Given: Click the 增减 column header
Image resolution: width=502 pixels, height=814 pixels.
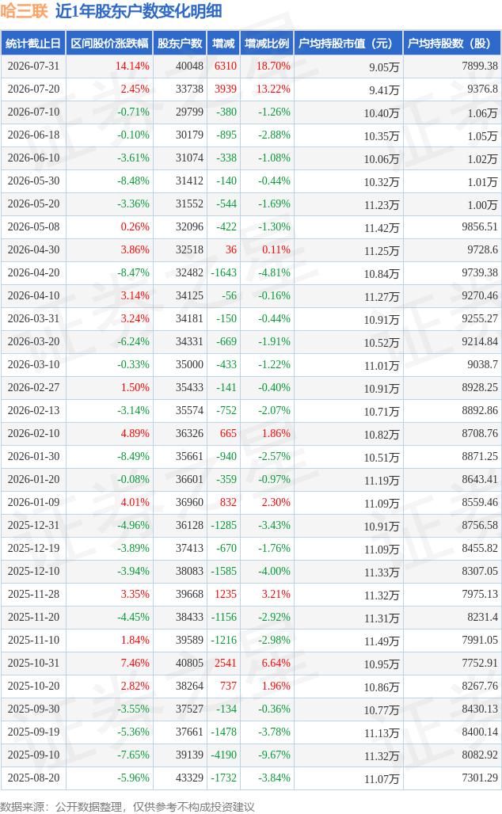Looking at the screenshot, I should [224, 43].
